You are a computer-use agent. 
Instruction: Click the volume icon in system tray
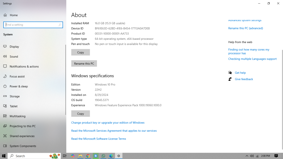pyautogui.click(x=252, y=156)
